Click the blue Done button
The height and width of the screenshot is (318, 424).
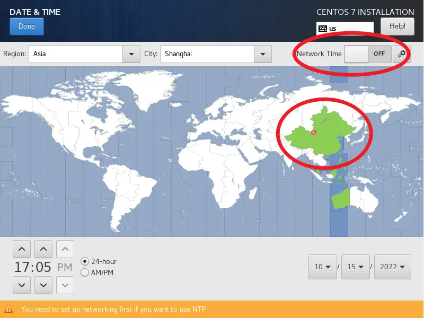coord(26,26)
